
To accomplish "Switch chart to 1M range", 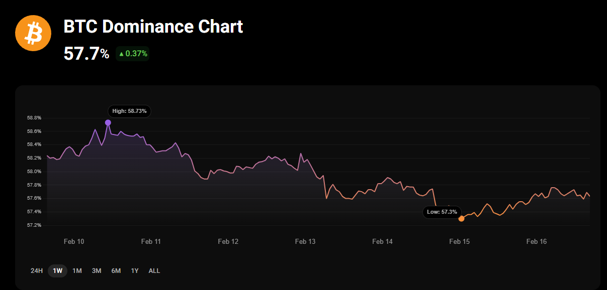I will (x=77, y=271).
